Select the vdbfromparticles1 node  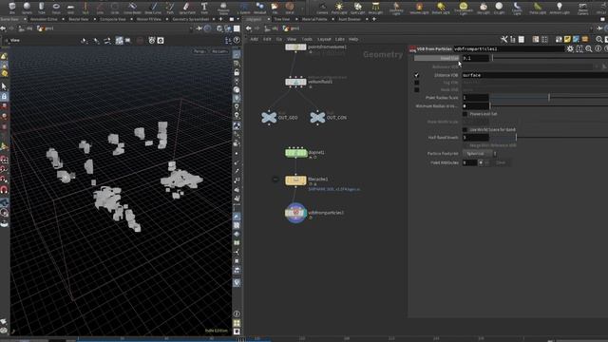click(295, 213)
